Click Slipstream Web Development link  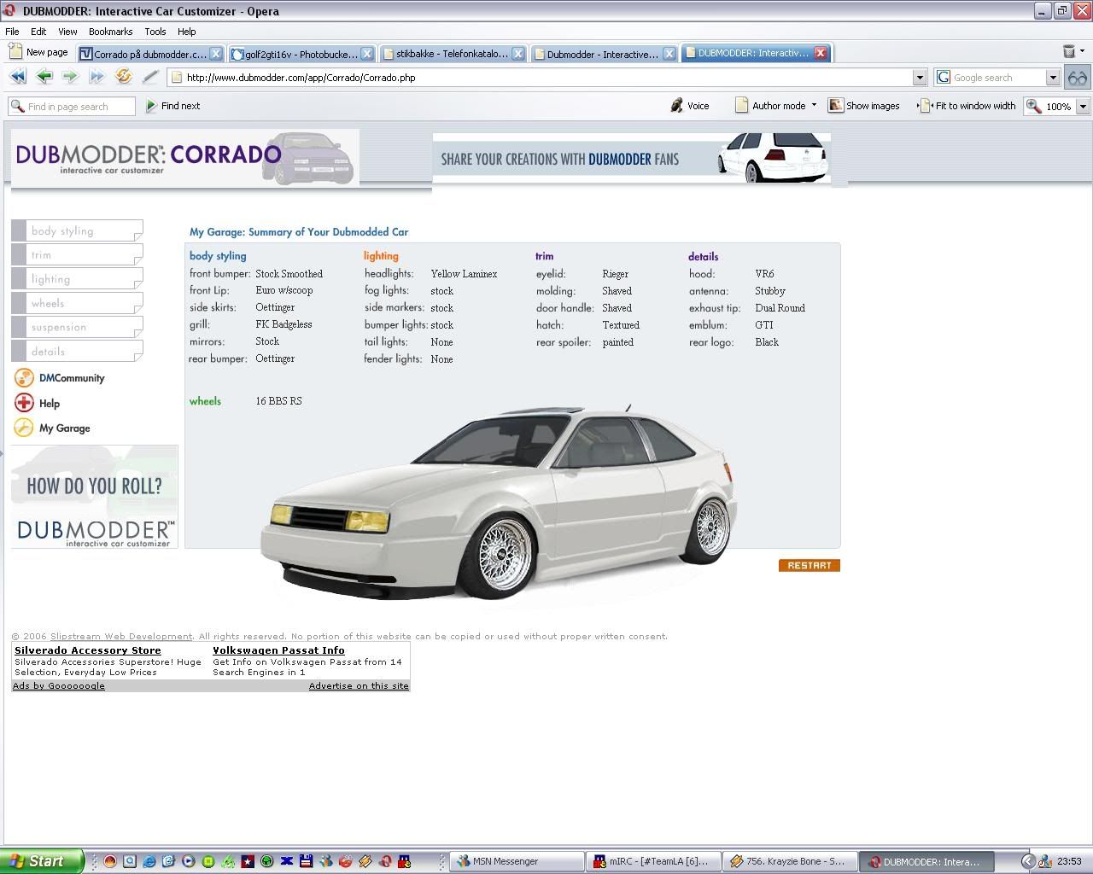coord(121,636)
